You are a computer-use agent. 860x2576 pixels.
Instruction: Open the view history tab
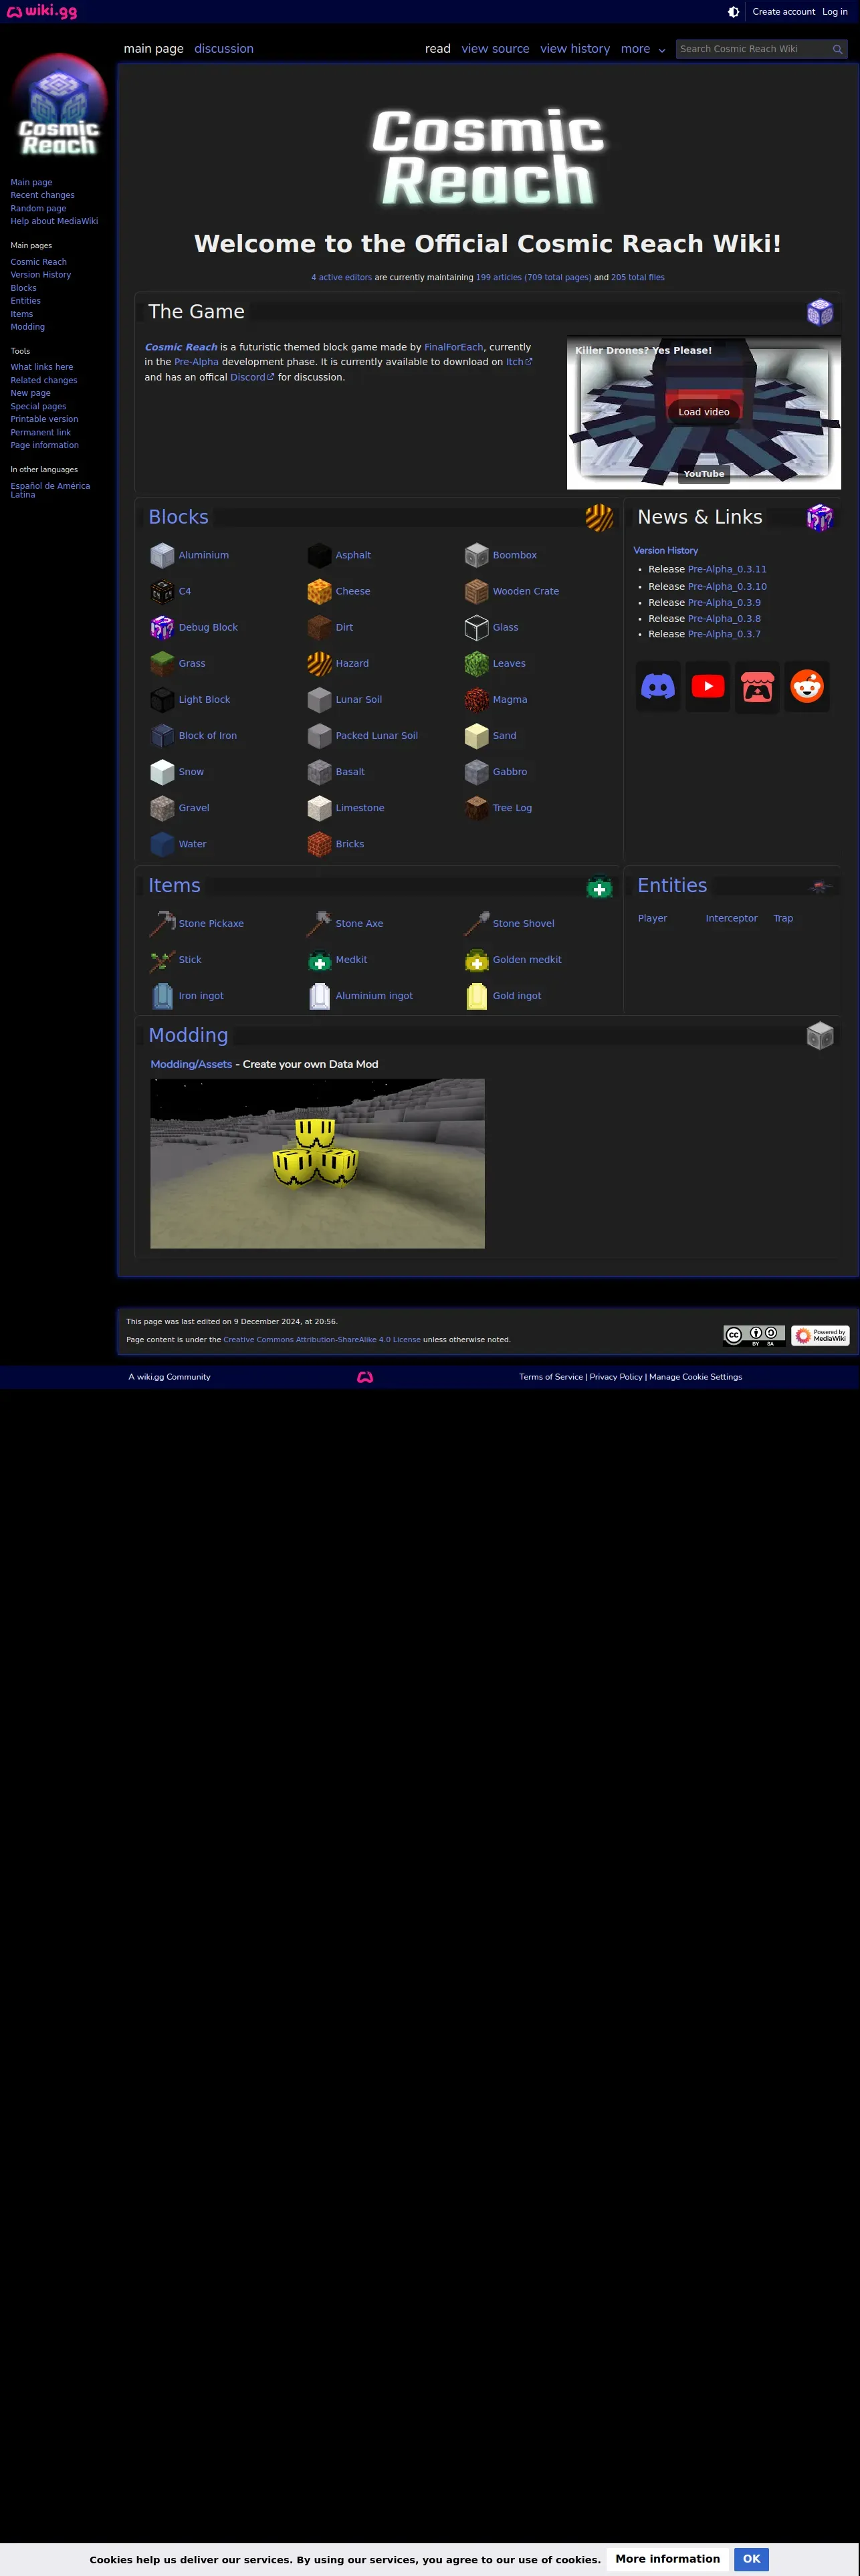575,49
